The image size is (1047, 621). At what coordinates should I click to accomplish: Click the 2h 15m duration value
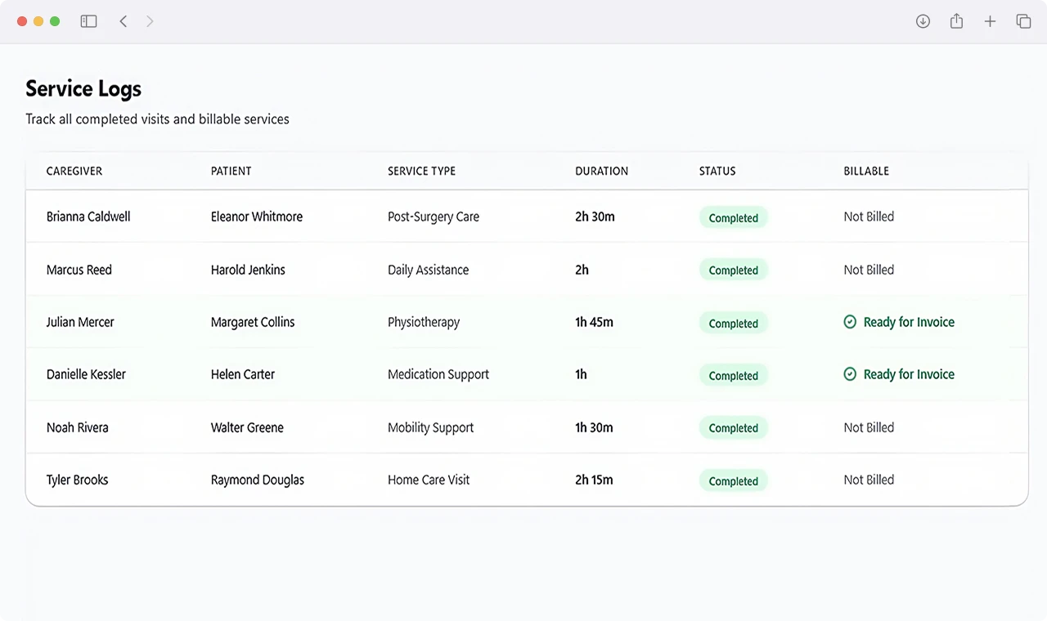click(x=594, y=480)
